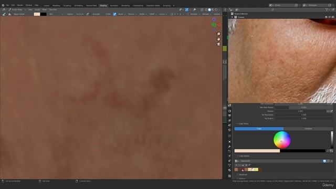Open the Render menu

20,5
